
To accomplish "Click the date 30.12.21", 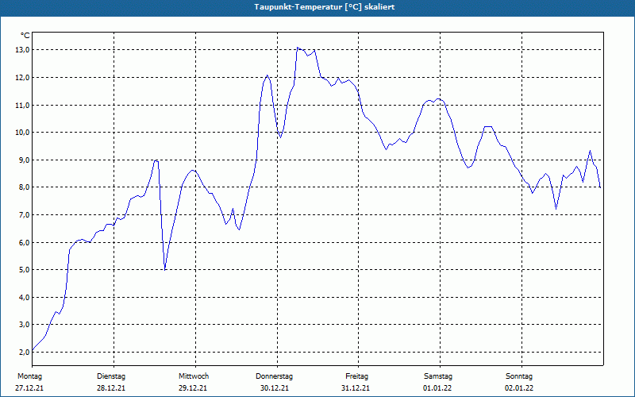I will click(275, 388).
